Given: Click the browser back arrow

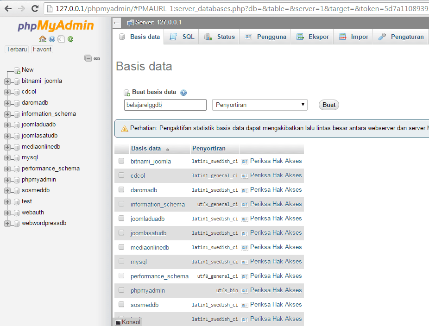Looking at the screenshot, I should pyautogui.click(x=8, y=8).
